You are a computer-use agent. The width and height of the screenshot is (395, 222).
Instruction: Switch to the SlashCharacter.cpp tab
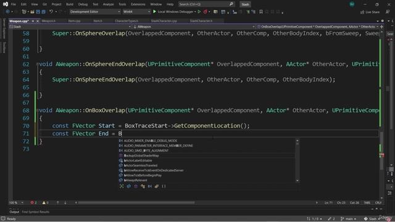[x=164, y=21]
